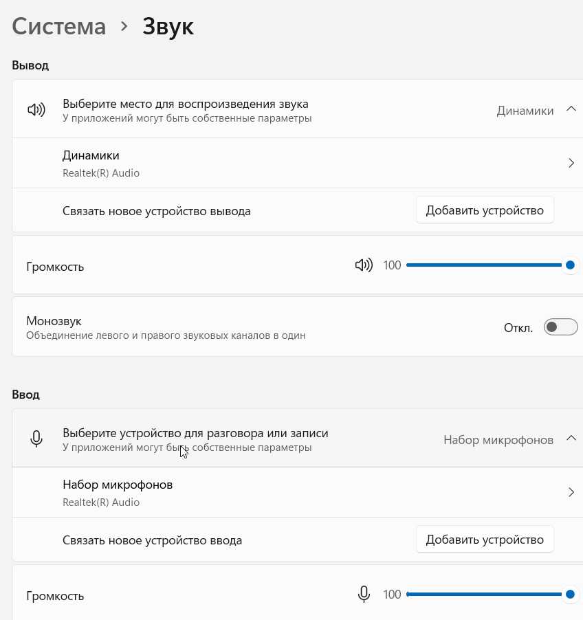Image resolution: width=583 pixels, height=620 pixels.
Task: Add a new output device
Action: click(x=485, y=210)
